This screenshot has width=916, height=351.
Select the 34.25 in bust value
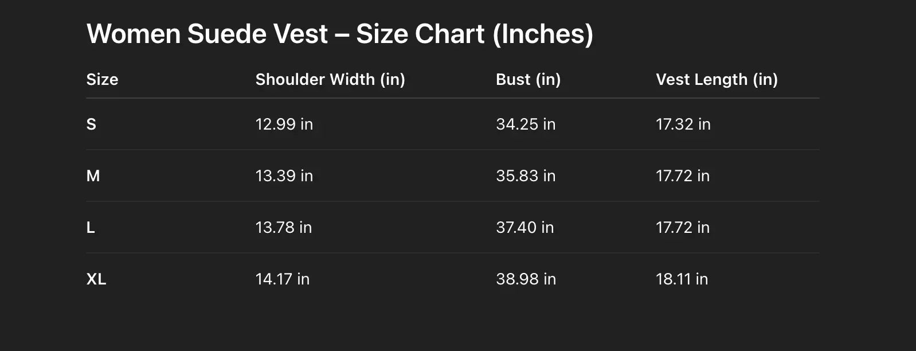coord(526,124)
